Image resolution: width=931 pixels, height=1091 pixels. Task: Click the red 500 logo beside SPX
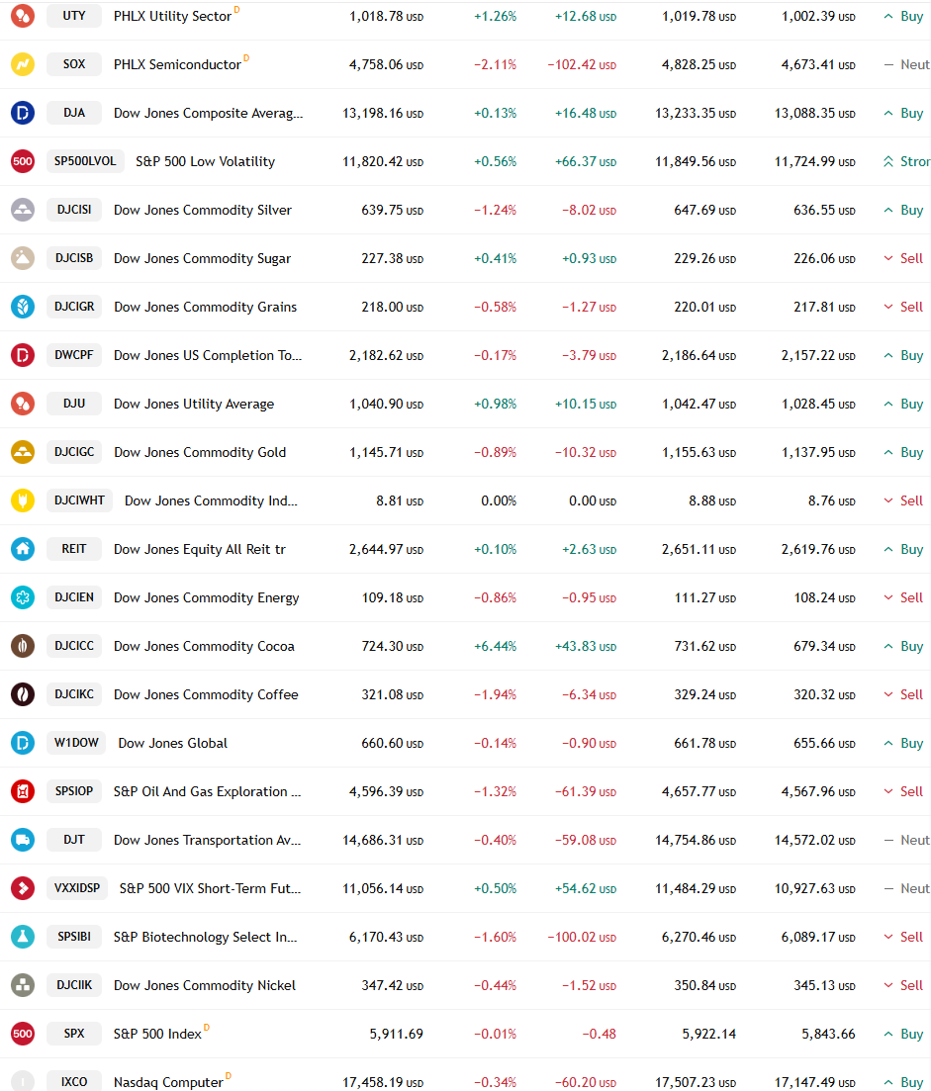[23, 1034]
